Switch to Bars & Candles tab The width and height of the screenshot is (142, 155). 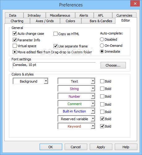pyautogui.click(x=98, y=21)
